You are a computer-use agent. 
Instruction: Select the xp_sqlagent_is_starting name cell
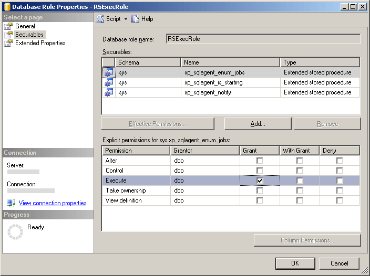coord(231,82)
